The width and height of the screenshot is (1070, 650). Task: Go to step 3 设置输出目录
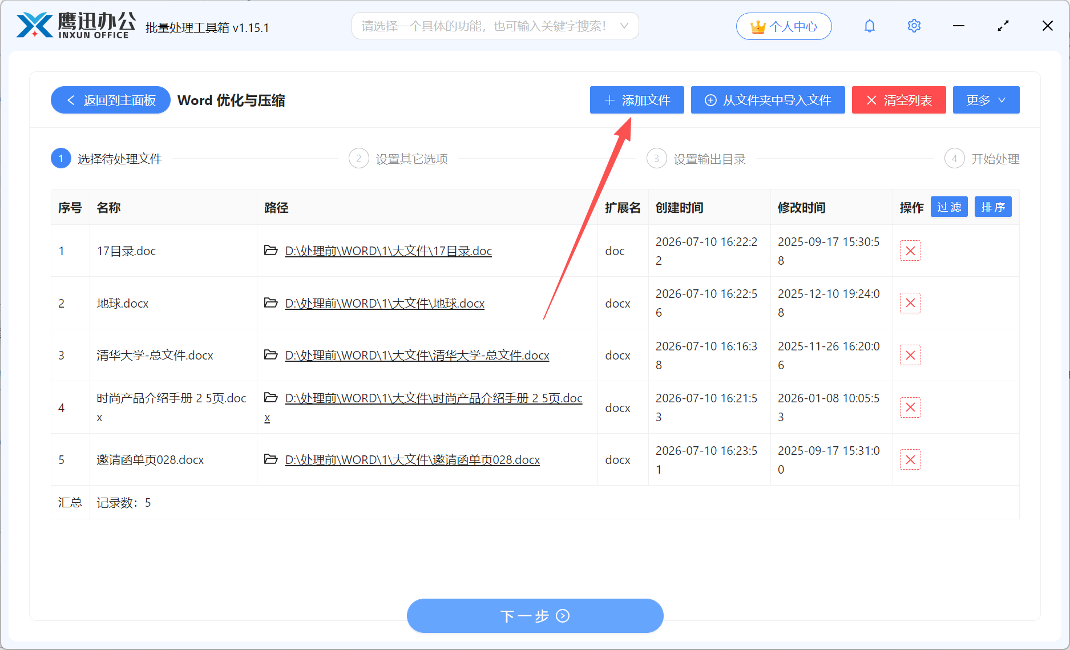(696, 159)
